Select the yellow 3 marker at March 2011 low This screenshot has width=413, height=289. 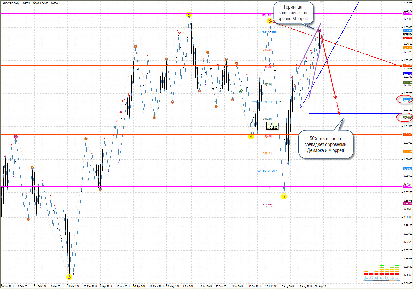pyautogui.click(x=69, y=277)
